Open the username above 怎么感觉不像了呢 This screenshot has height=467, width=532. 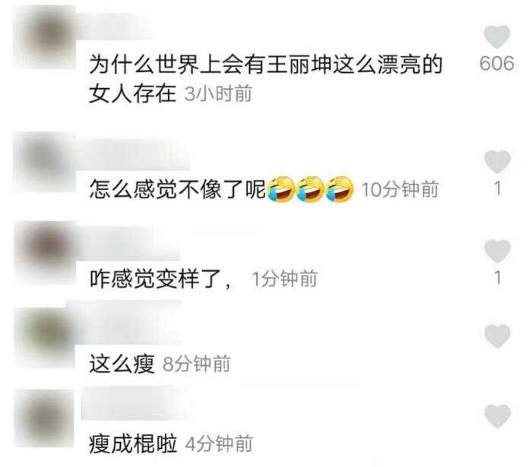coord(133,155)
